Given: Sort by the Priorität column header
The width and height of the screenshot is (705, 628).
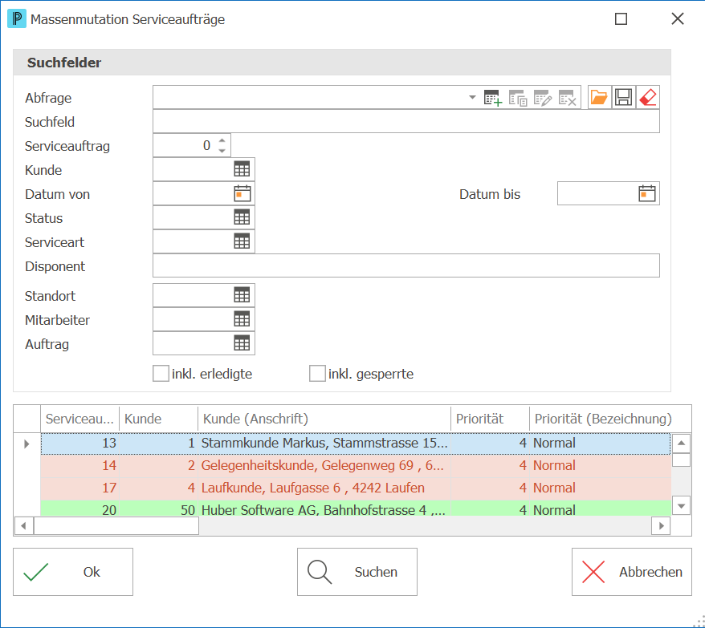Looking at the screenshot, I should coord(491,419).
